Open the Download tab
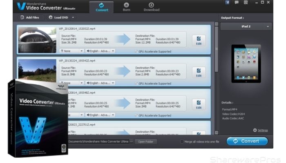This screenshot has height=163, width=286. click(x=152, y=7)
